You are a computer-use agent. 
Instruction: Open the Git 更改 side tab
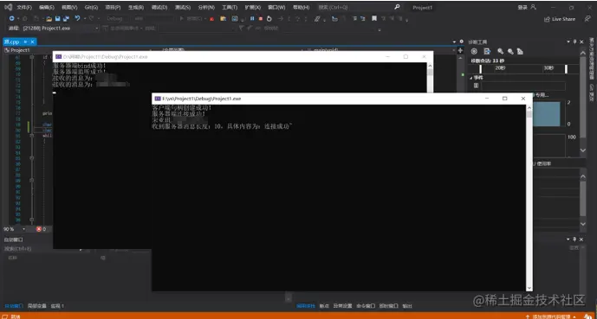591,93
